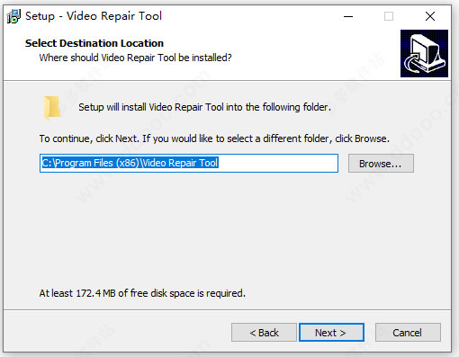The image size is (459, 357).
Task: Select the destination folder path field
Action: [189, 164]
